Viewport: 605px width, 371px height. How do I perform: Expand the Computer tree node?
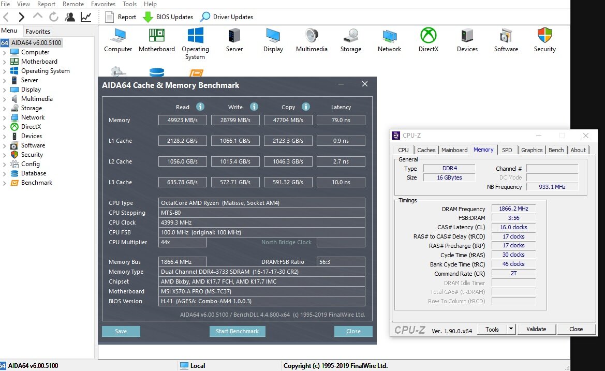coord(4,52)
